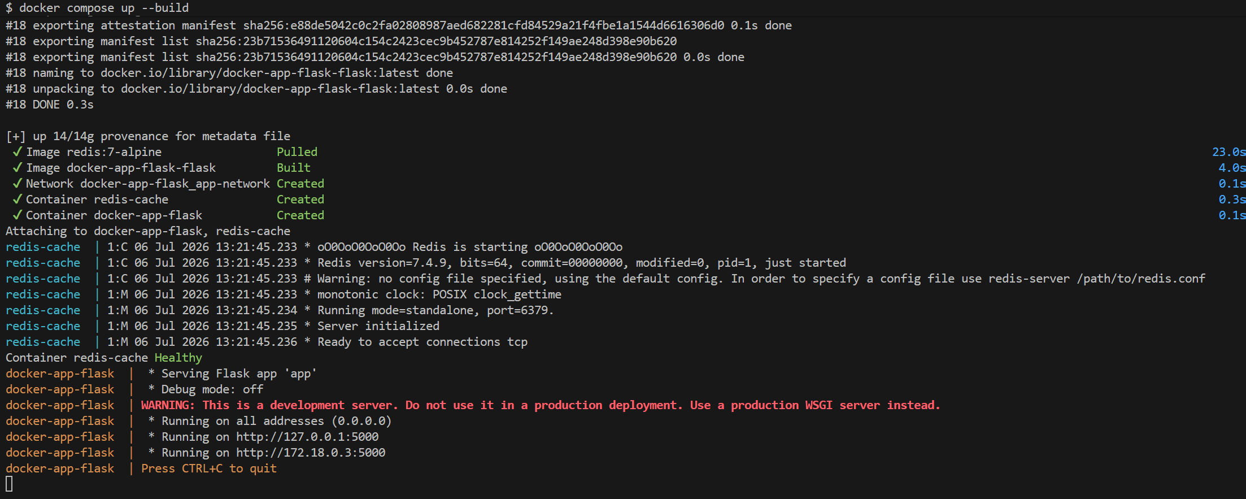Screen dimensions: 1246x499
Task: Click the green Built status text
Action: 294,168
